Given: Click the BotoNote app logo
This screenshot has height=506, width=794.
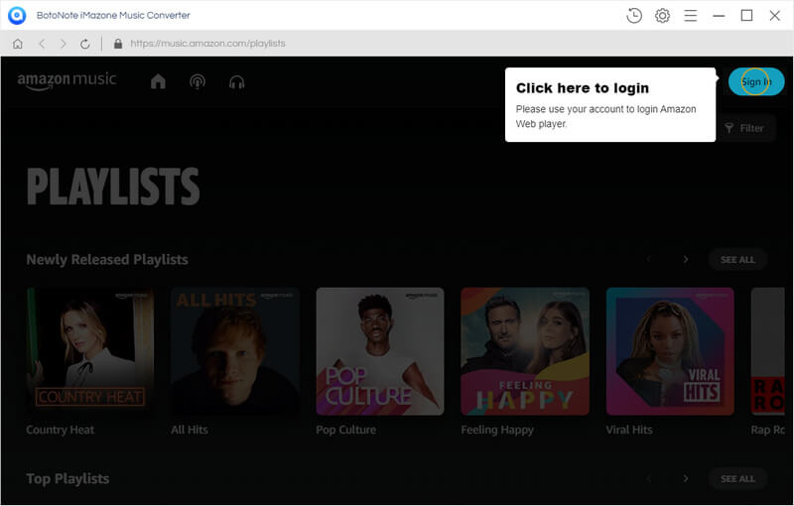Looking at the screenshot, I should [x=17, y=15].
